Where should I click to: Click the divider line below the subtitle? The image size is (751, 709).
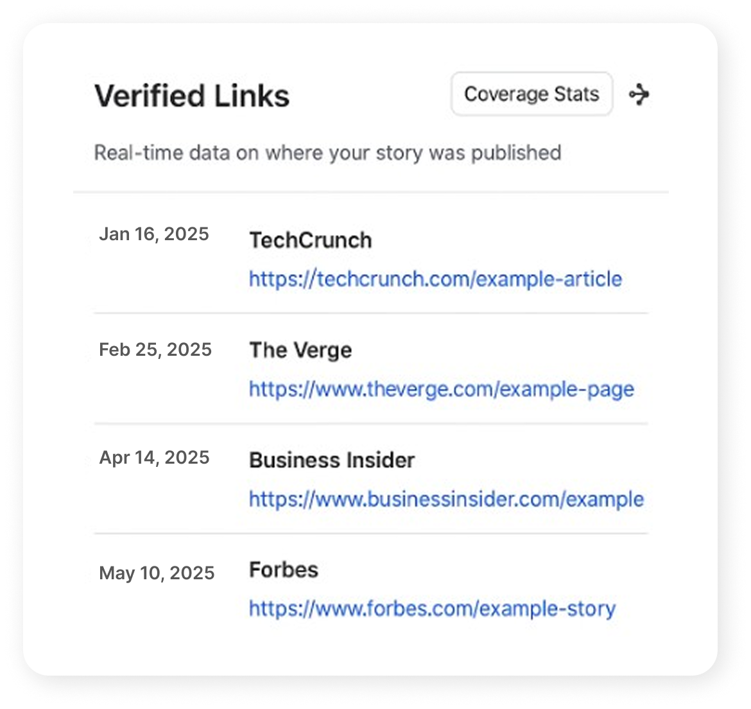[x=370, y=192]
